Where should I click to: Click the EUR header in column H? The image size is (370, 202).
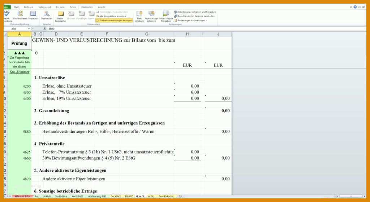(x=188, y=65)
